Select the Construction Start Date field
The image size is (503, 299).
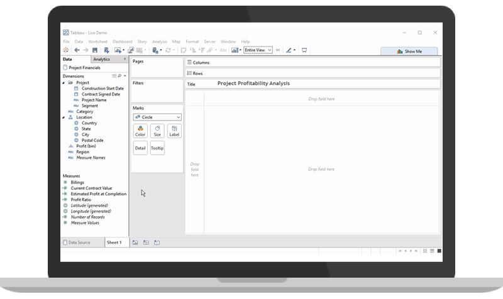102,89
